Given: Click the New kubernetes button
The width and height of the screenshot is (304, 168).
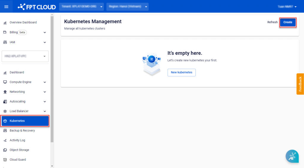Looking at the screenshot, I should tap(181, 72).
